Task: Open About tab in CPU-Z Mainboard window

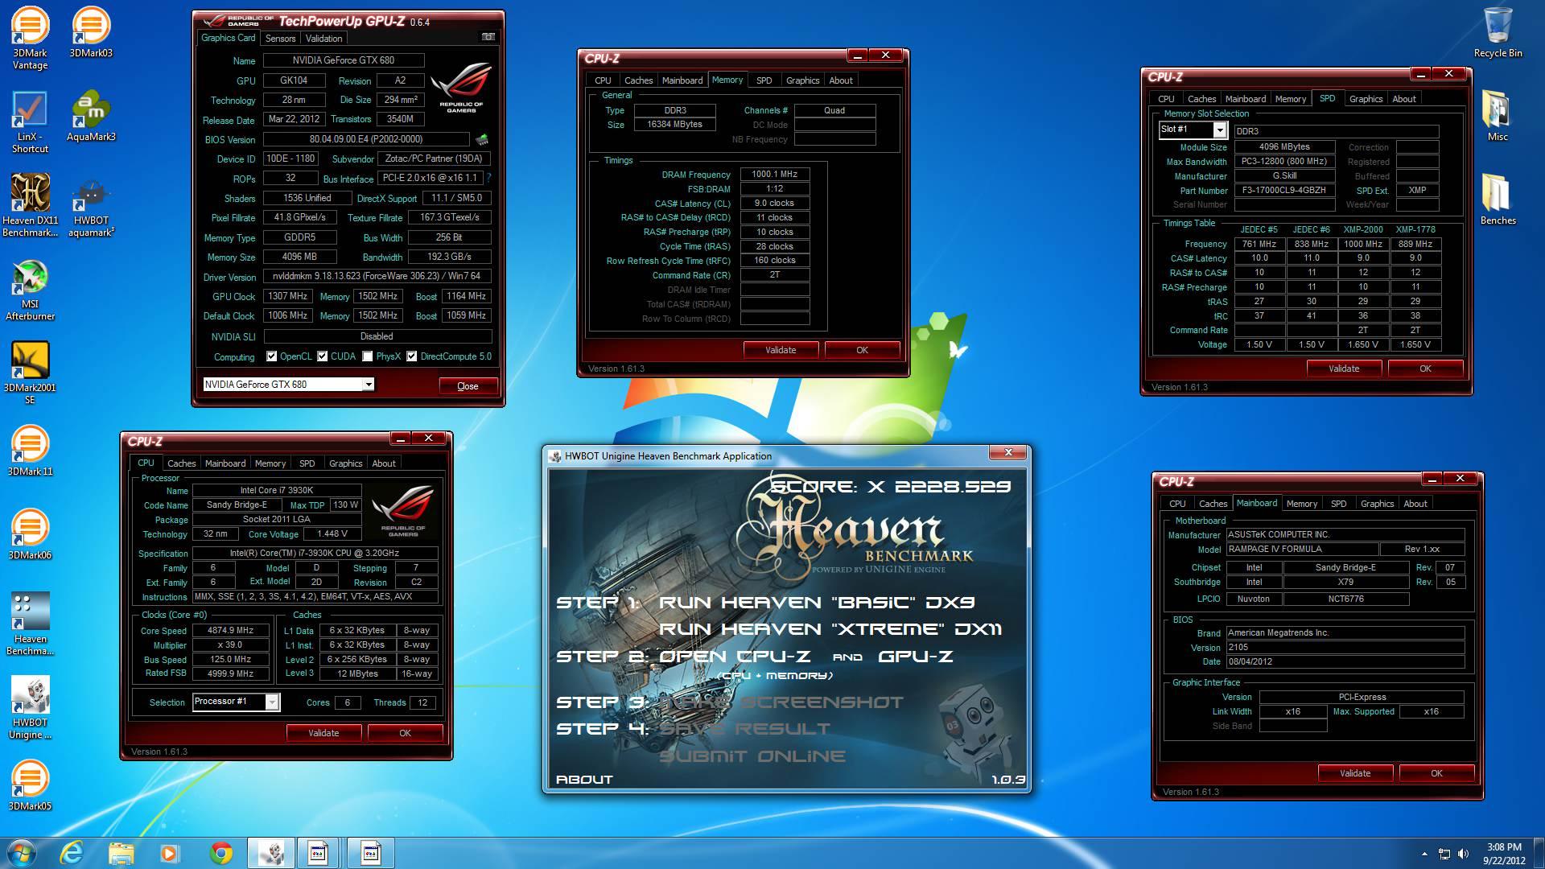Action: point(1415,504)
